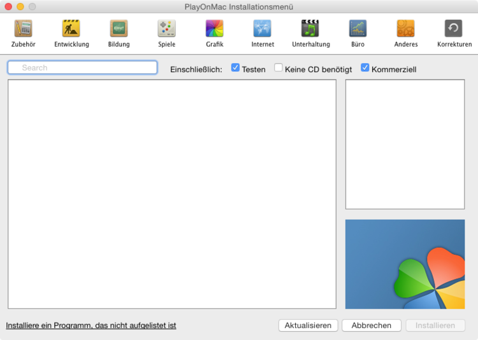Click into the Search field

(x=82, y=67)
